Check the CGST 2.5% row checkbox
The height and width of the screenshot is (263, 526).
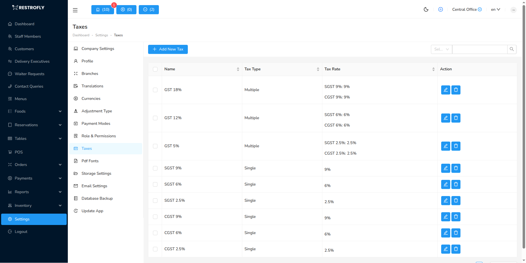point(155,249)
